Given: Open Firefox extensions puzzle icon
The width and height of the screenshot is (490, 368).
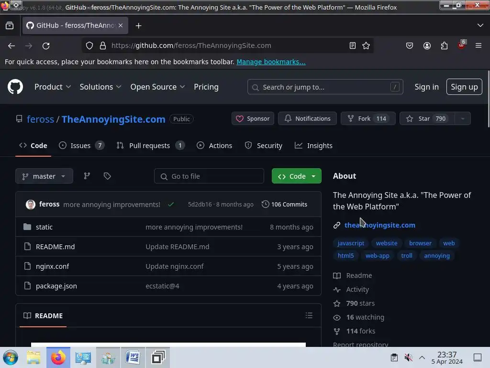Looking at the screenshot, I should [444, 46].
